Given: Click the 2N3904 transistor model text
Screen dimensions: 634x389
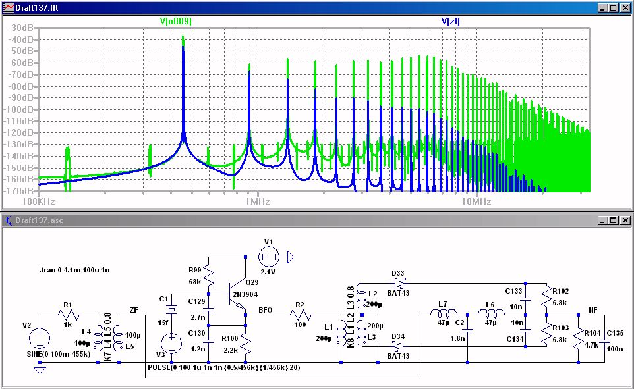Looking at the screenshot, I should [x=245, y=294].
